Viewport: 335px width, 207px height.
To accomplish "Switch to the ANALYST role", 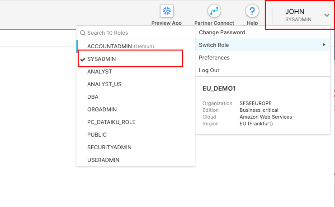I will click(99, 72).
